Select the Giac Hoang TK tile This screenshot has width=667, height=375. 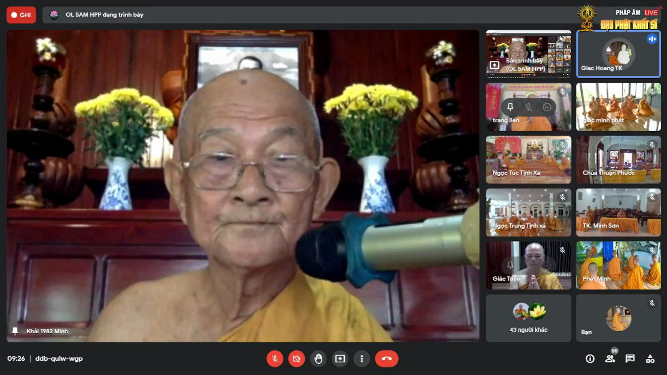pyautogui.click(x=618, y=54)
